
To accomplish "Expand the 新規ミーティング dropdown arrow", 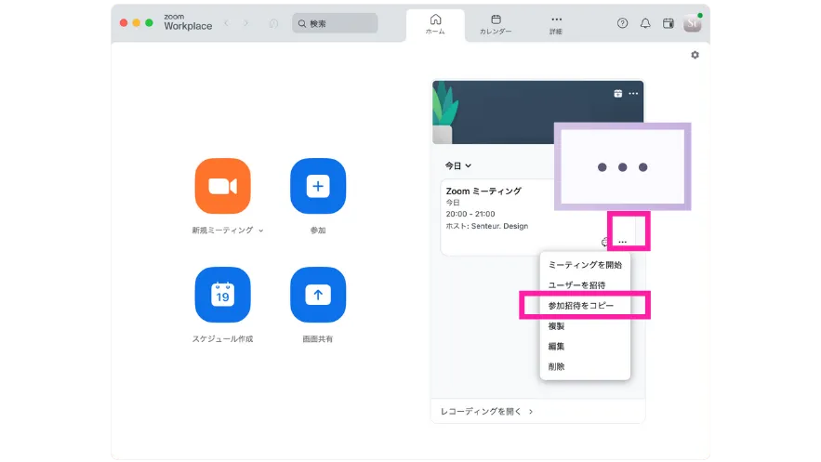I will (260, 231).
